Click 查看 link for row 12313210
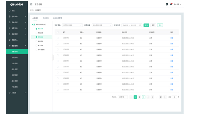Viewport: 204px width, 115px height. tap(172, 90)
